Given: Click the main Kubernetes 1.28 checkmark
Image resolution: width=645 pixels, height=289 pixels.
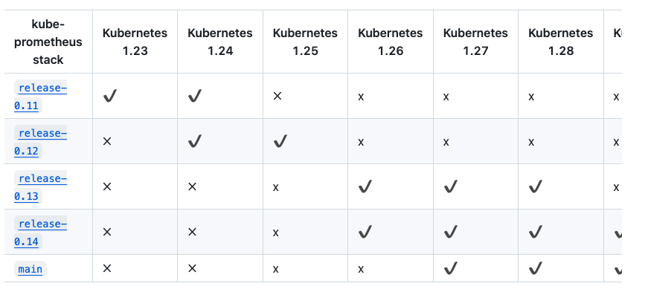Looking at the screenshot, I should pyautogui.click(x=535, y=268).
